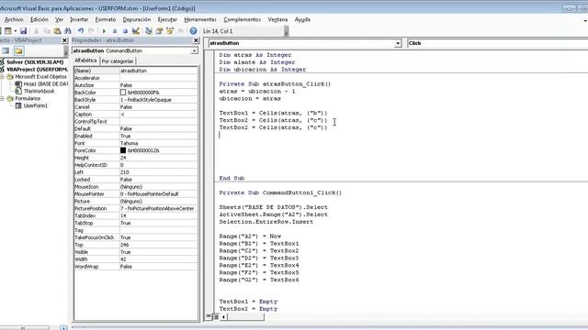The width and height of the screenshot is (588, 330).
Task: Open the Depuración menu
Action: pyautogui.click(x=137, y=19)
